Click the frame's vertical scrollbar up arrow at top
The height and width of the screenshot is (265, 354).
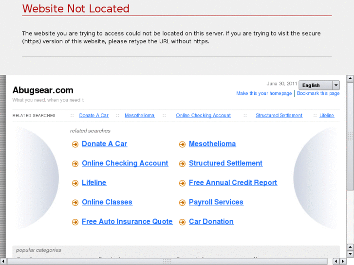[350, 78]
